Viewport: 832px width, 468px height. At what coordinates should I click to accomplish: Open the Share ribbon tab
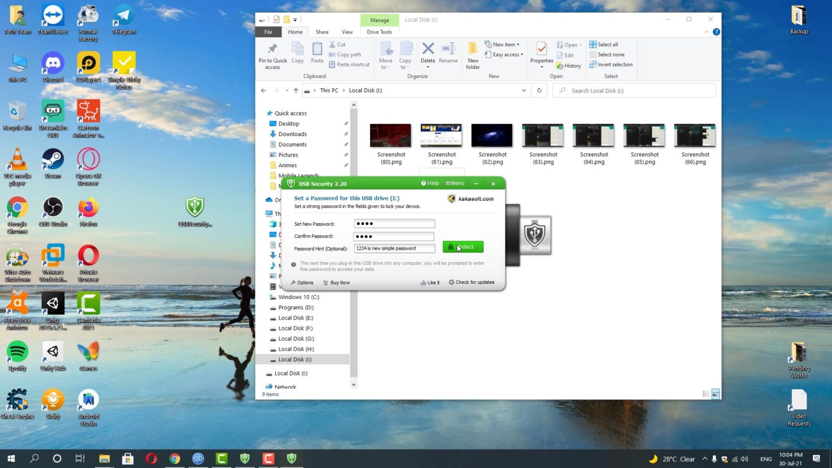(322, 32)
